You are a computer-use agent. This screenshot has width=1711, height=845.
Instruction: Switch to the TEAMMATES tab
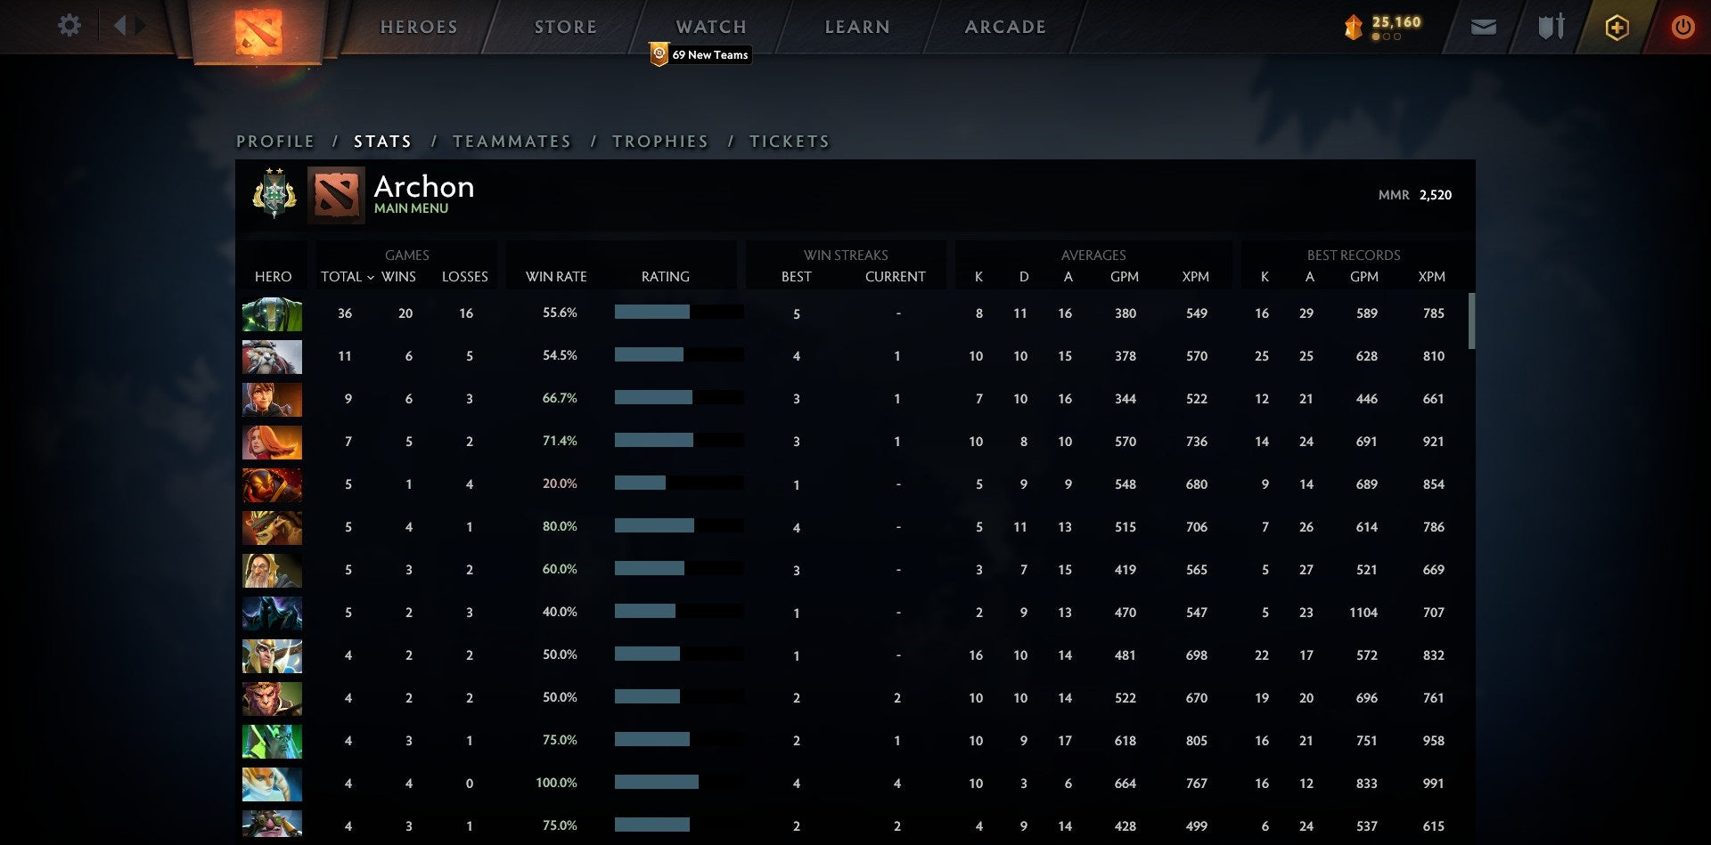(x=512, y=142)
